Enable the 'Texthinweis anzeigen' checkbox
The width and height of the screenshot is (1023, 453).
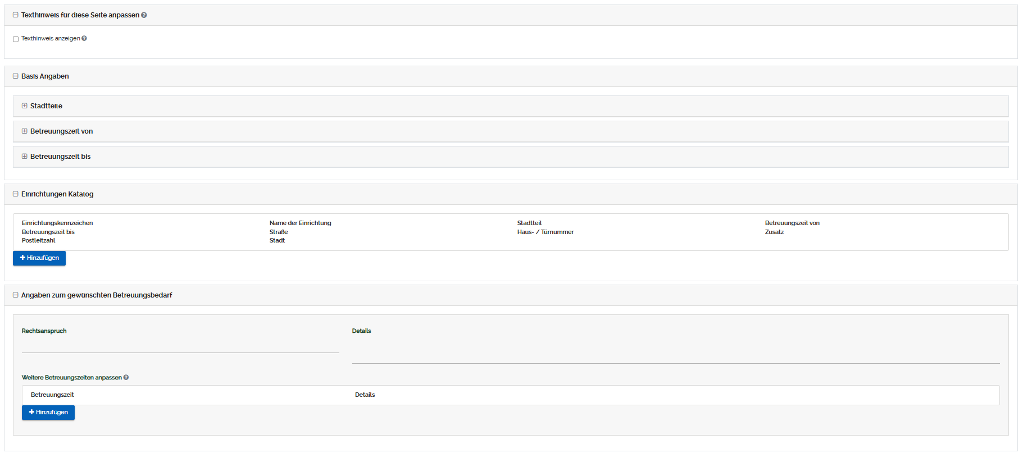pyautogui.click(x=16, y=39)
